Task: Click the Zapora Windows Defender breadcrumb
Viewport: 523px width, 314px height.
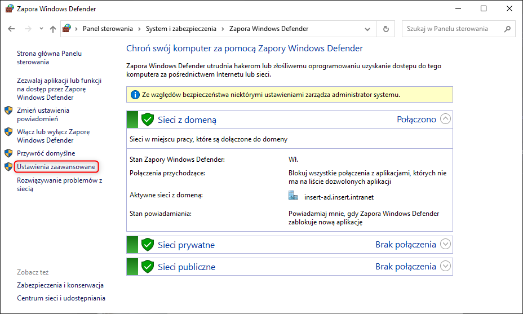Action: tap(269, 29)
